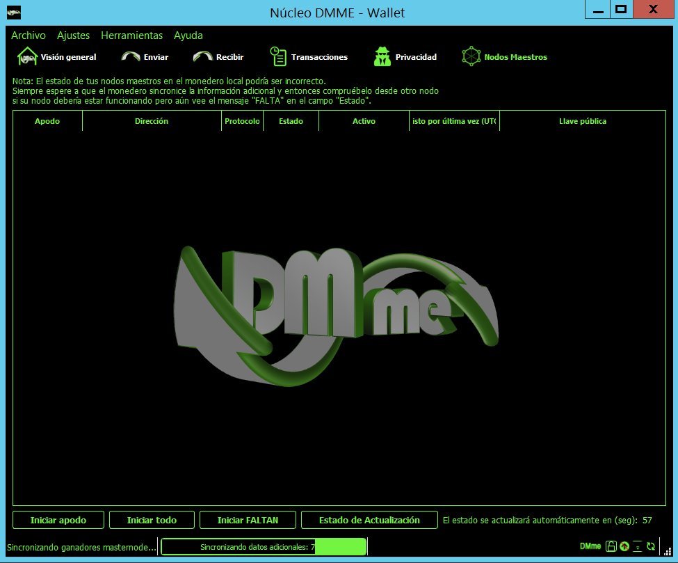Viewport: 678px width, 563px height.
Task: Sort table by Llave pública column header
Action: (583, 121)
